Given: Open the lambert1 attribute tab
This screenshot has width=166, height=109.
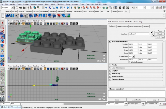Looking at the screenshot, I should pyautogui.click(x=146, y=26).
